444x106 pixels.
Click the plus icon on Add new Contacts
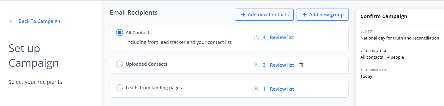pos(243,15)
